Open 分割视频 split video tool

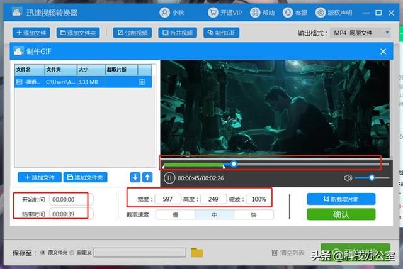132,33
